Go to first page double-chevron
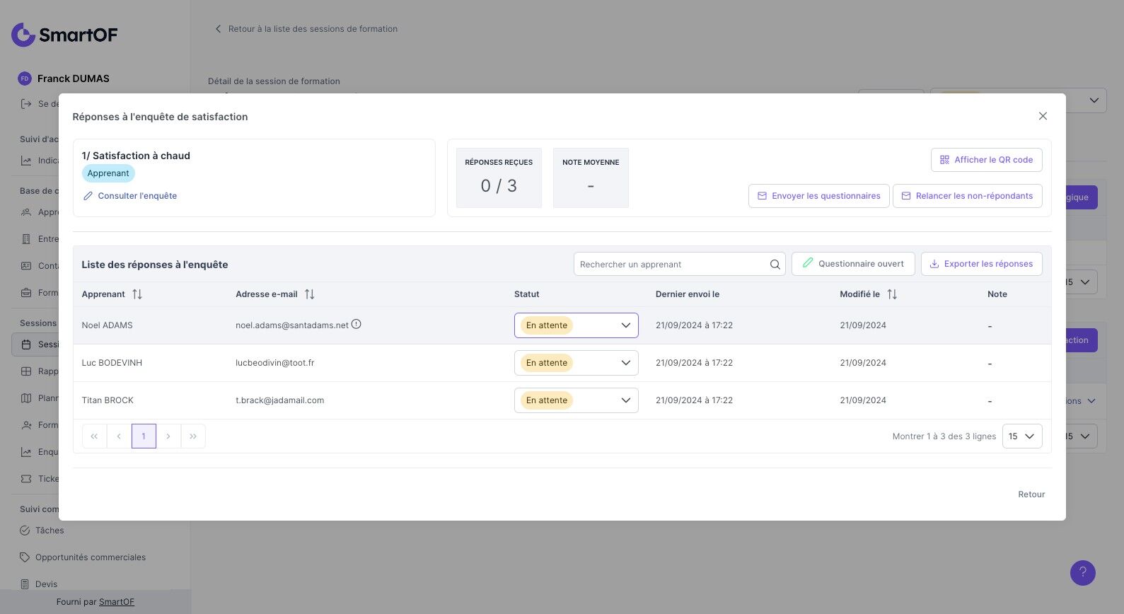Viewport: 1124px width, 614px height. coord(94,436)
